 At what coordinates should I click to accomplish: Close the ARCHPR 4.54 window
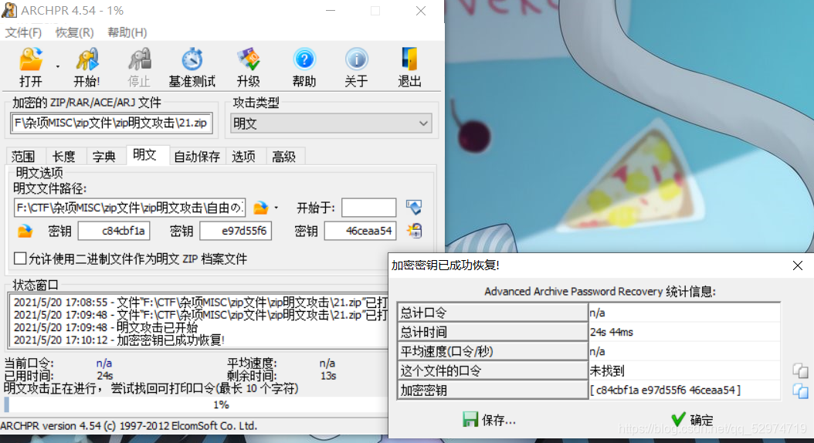(421, 10)
